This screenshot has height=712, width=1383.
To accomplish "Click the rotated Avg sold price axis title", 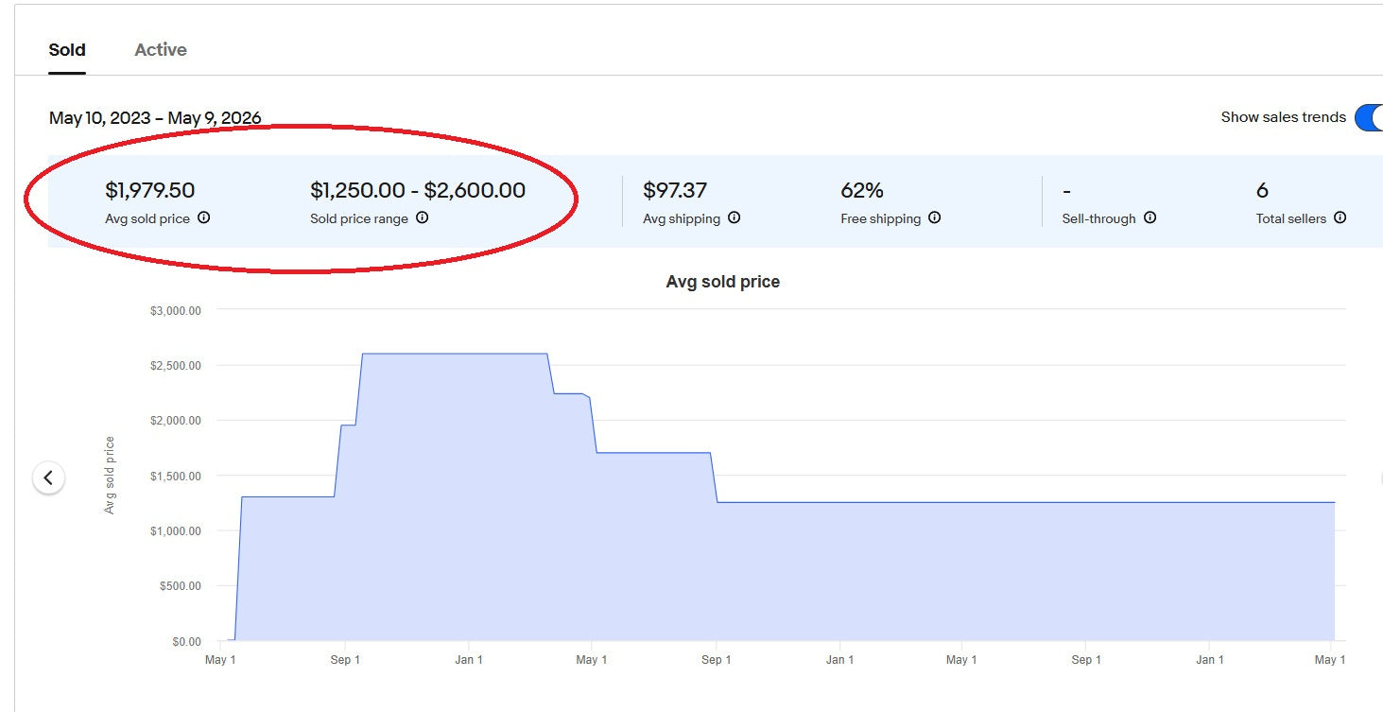I will [x=110, y=475].
